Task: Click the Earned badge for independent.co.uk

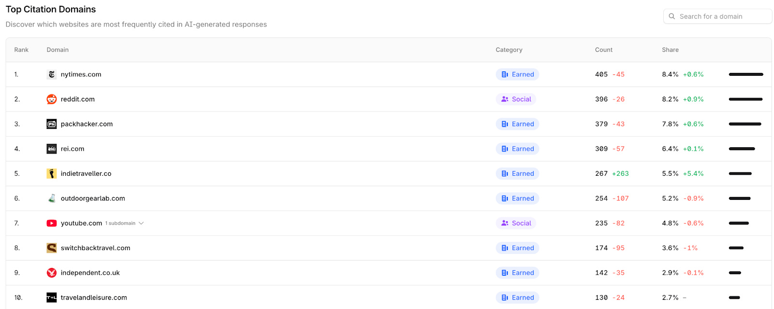Action: [x=518, y=273]
